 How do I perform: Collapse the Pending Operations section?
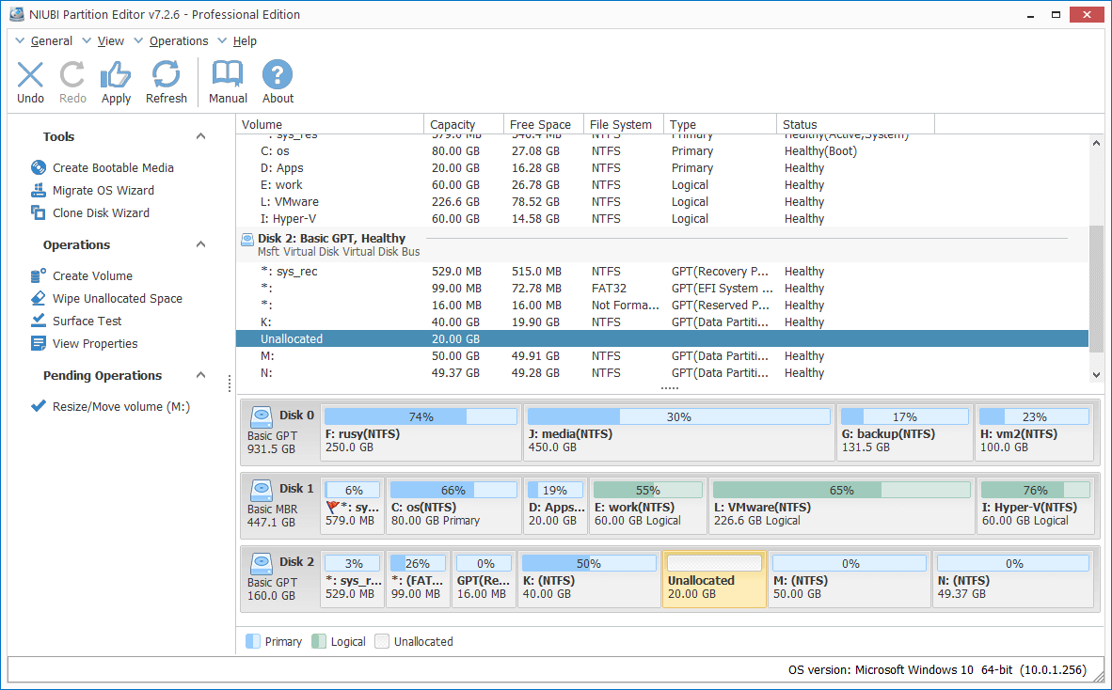[x=200, y=375]
